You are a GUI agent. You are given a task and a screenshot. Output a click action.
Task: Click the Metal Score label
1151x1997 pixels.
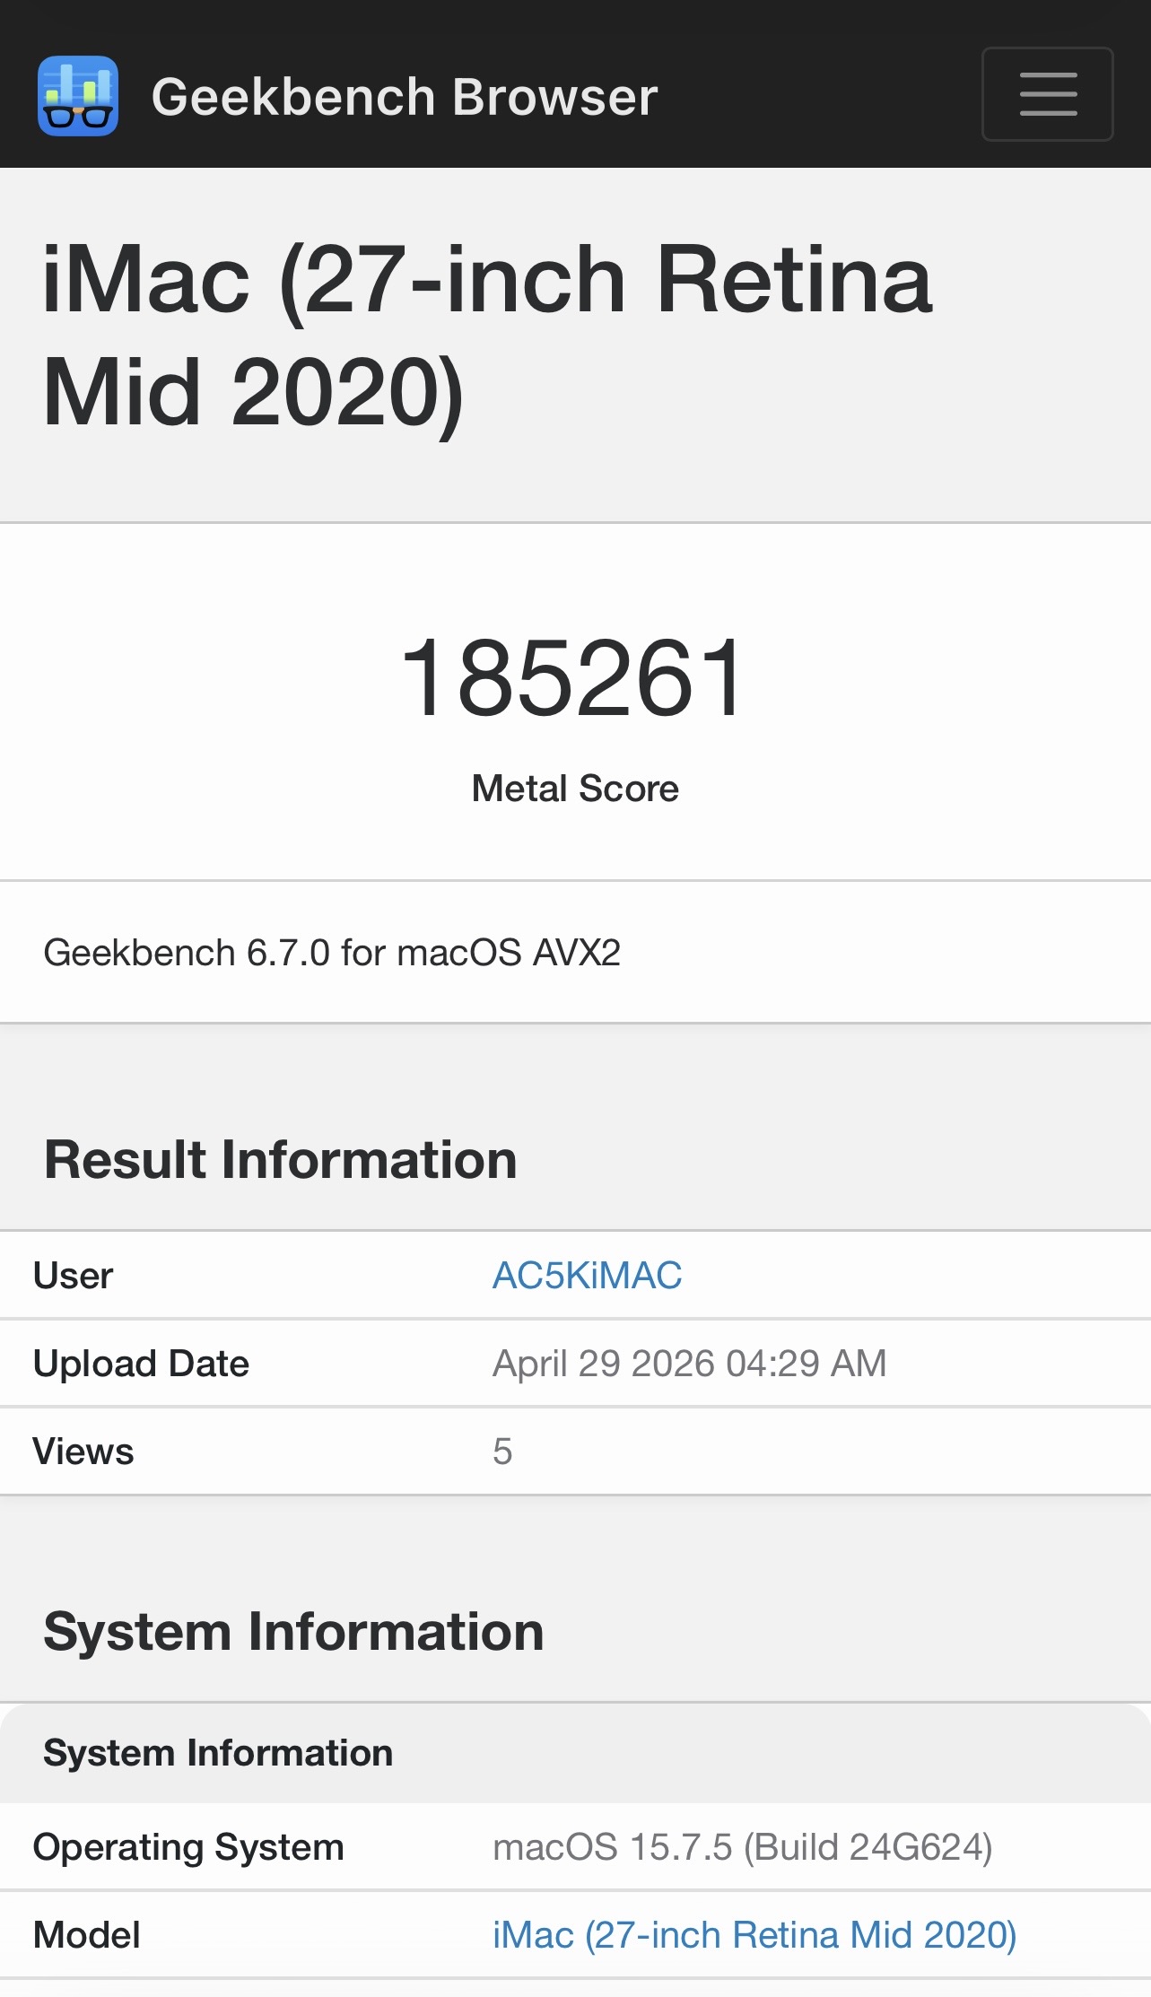(575, 789)
